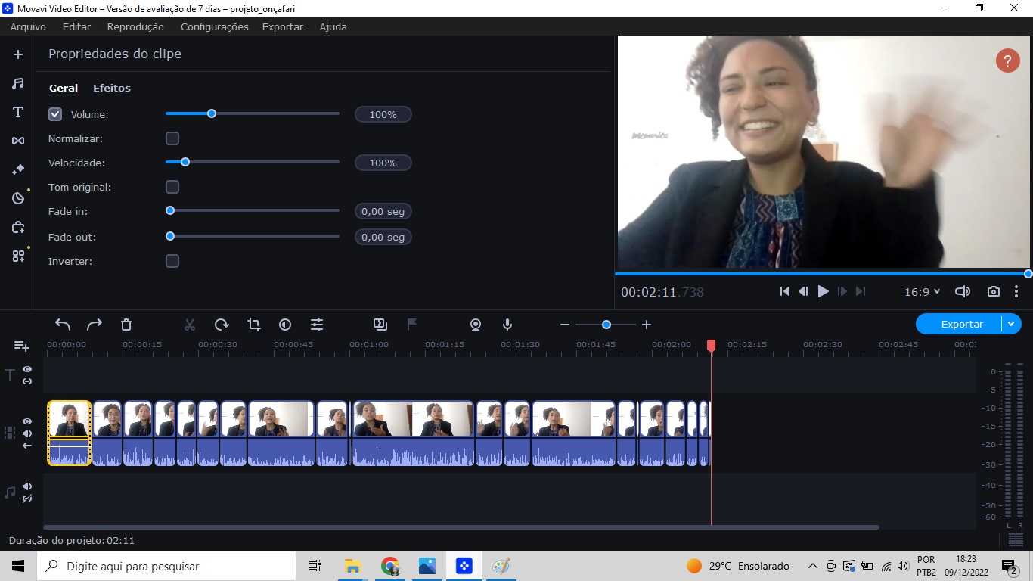Hide the video track with eye icon
Viewport: 1033px width, 581px height.
pyautogui.click(x=27, y=421)
